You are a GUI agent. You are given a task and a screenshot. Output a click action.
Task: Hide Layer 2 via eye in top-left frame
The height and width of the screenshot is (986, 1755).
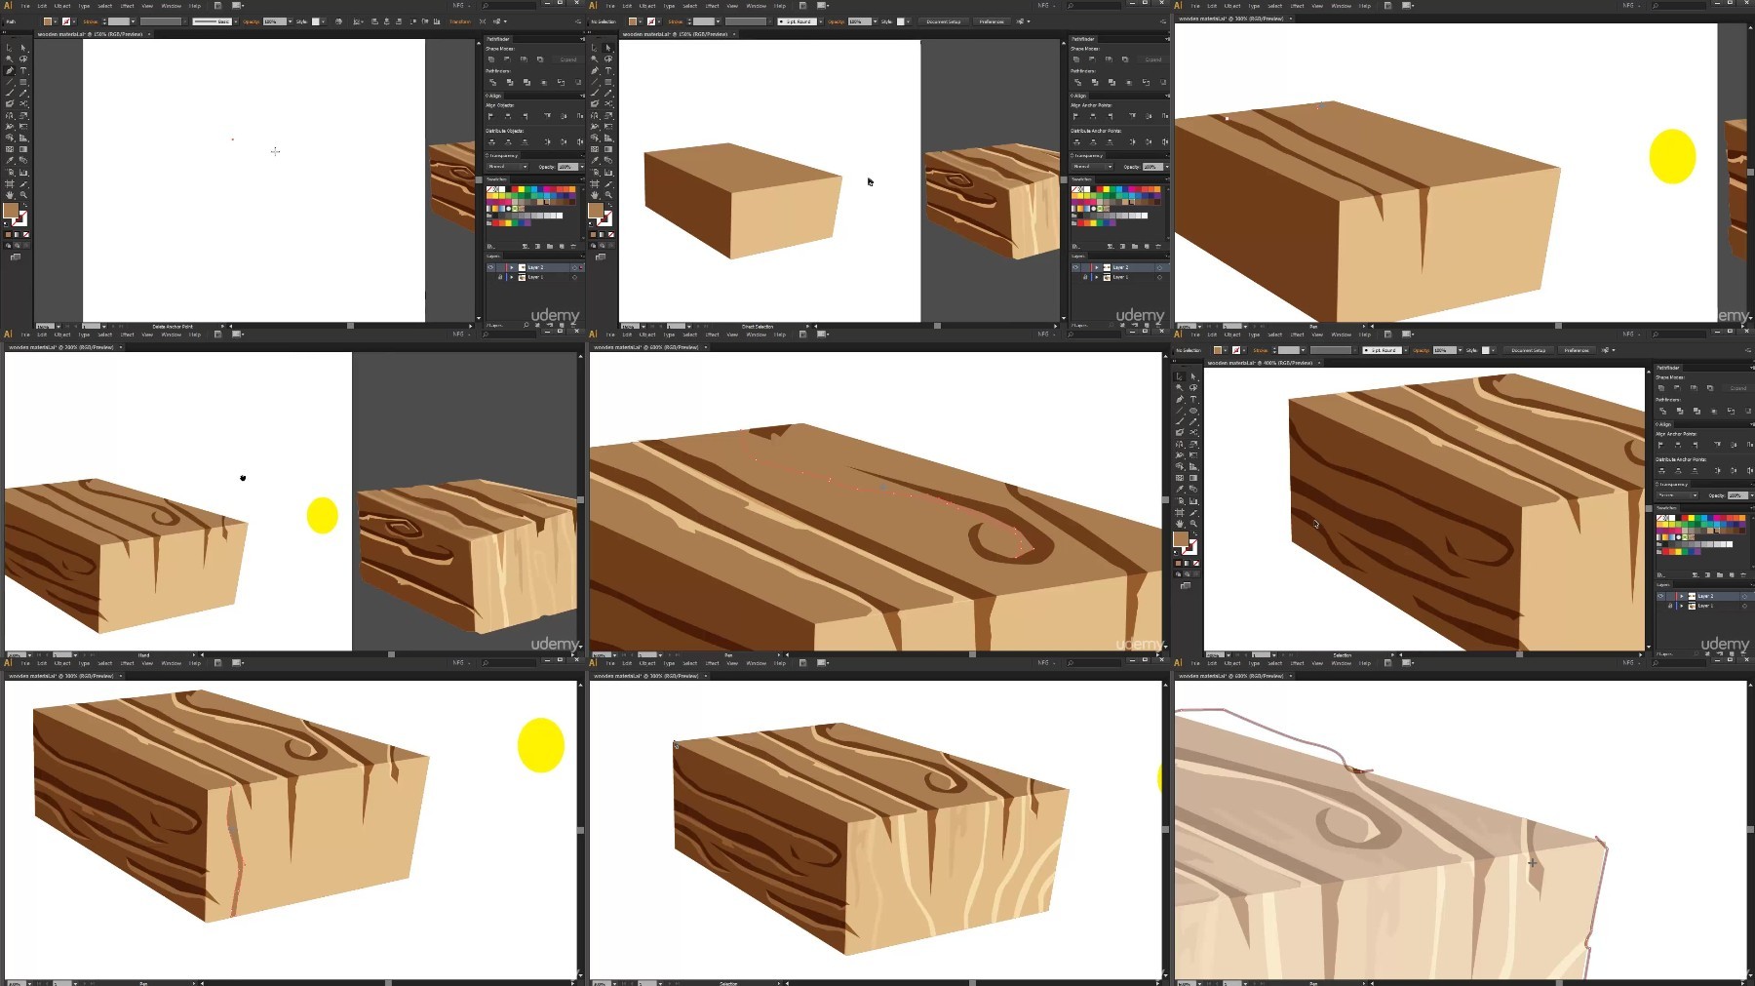(490, 267)
